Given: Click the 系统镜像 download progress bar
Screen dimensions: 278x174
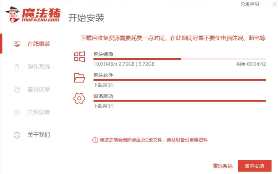Looking at the screenshot, I should click(x=179, y=59).
